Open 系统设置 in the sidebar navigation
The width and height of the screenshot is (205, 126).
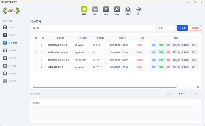pyautogui.click(x=10, y=58)
